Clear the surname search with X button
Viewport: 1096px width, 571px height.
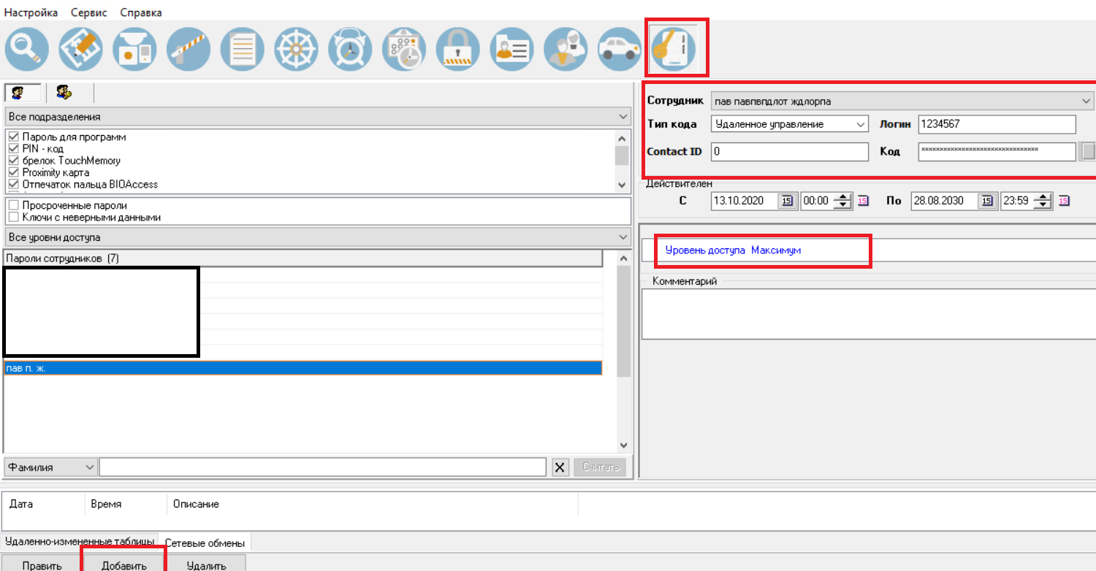coord(560,467)
